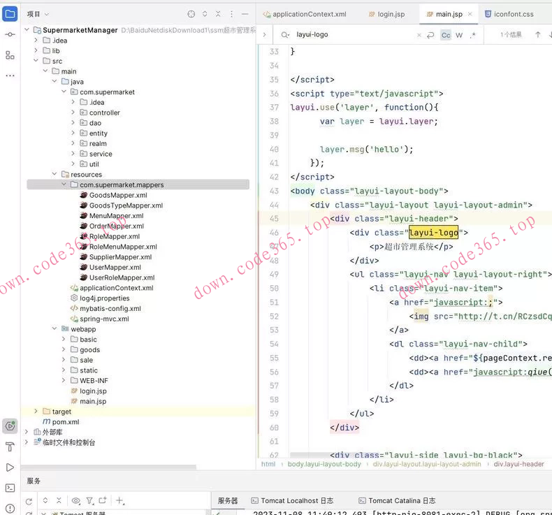This screenshot has height=515, width=552.
Task: Open the Commit tool window in sidebar
Action: click(10, 34)
